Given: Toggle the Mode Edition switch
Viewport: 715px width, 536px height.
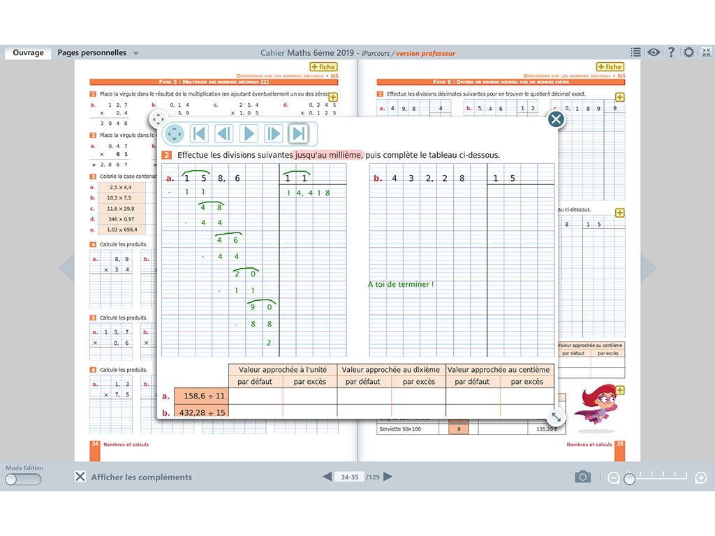Looking at the screenshot, I should (22, 479).
